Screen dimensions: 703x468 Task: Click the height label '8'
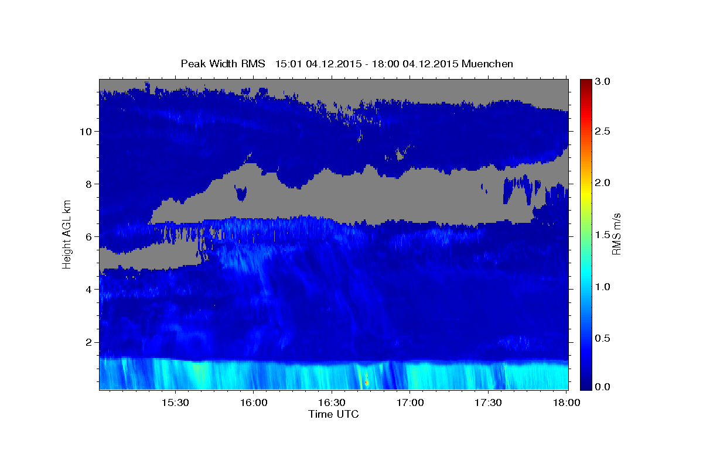click(90, 184)
